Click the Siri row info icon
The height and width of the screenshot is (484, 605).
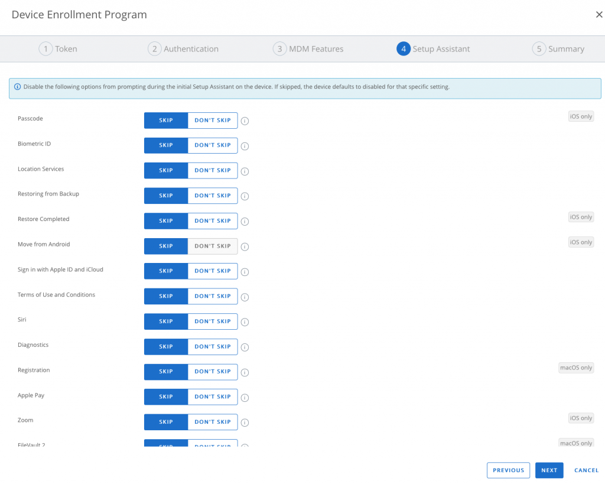pyautogui.click(x=245, y=322)
